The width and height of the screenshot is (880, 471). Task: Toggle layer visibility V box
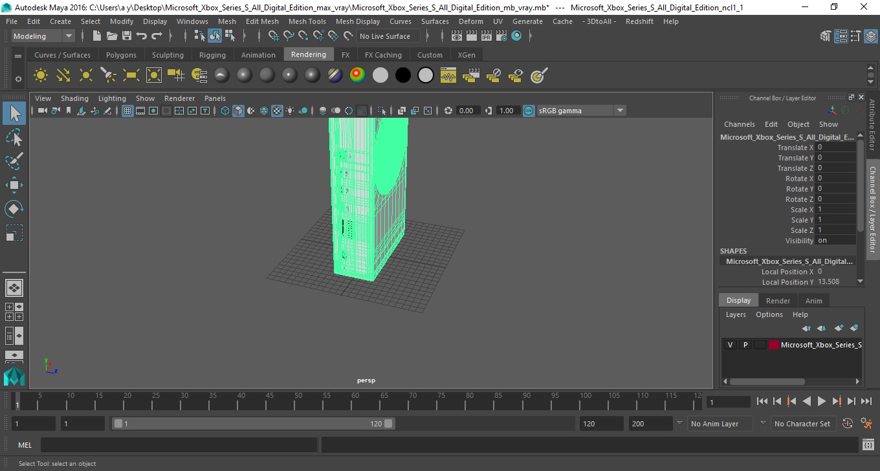[x=731, y=345]
